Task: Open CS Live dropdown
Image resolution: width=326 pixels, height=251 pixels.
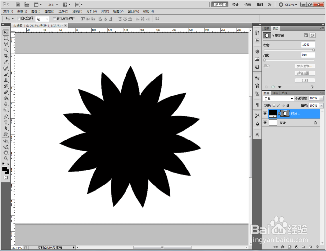Action: pos(288,4)
